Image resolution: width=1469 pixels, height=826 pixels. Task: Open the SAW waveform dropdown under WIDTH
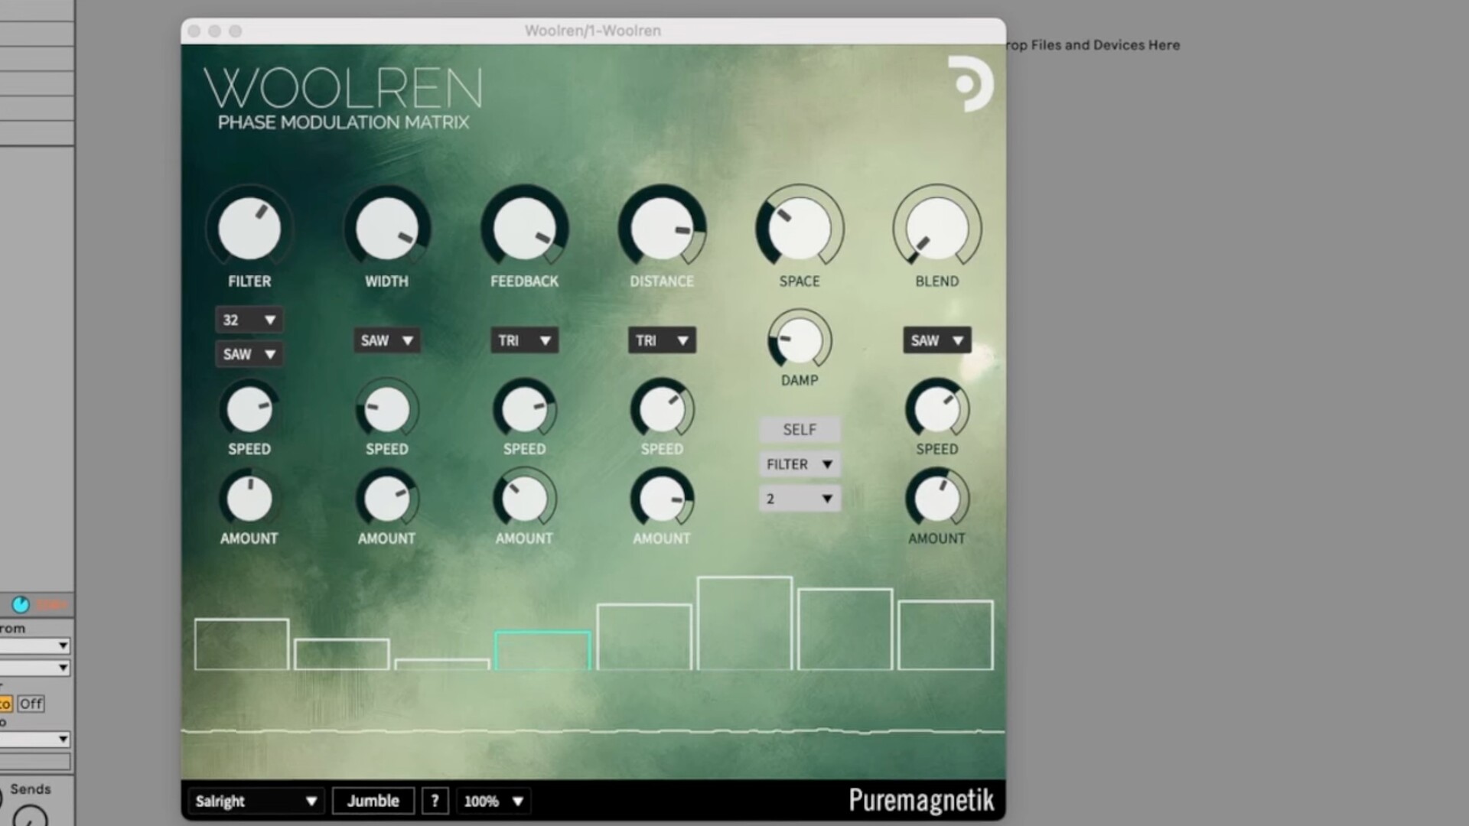tap(386, 340)
